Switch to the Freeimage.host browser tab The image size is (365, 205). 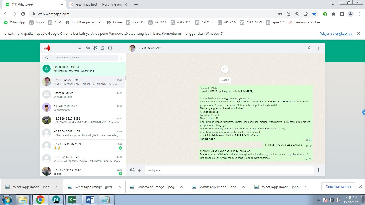tap(98, 5)
